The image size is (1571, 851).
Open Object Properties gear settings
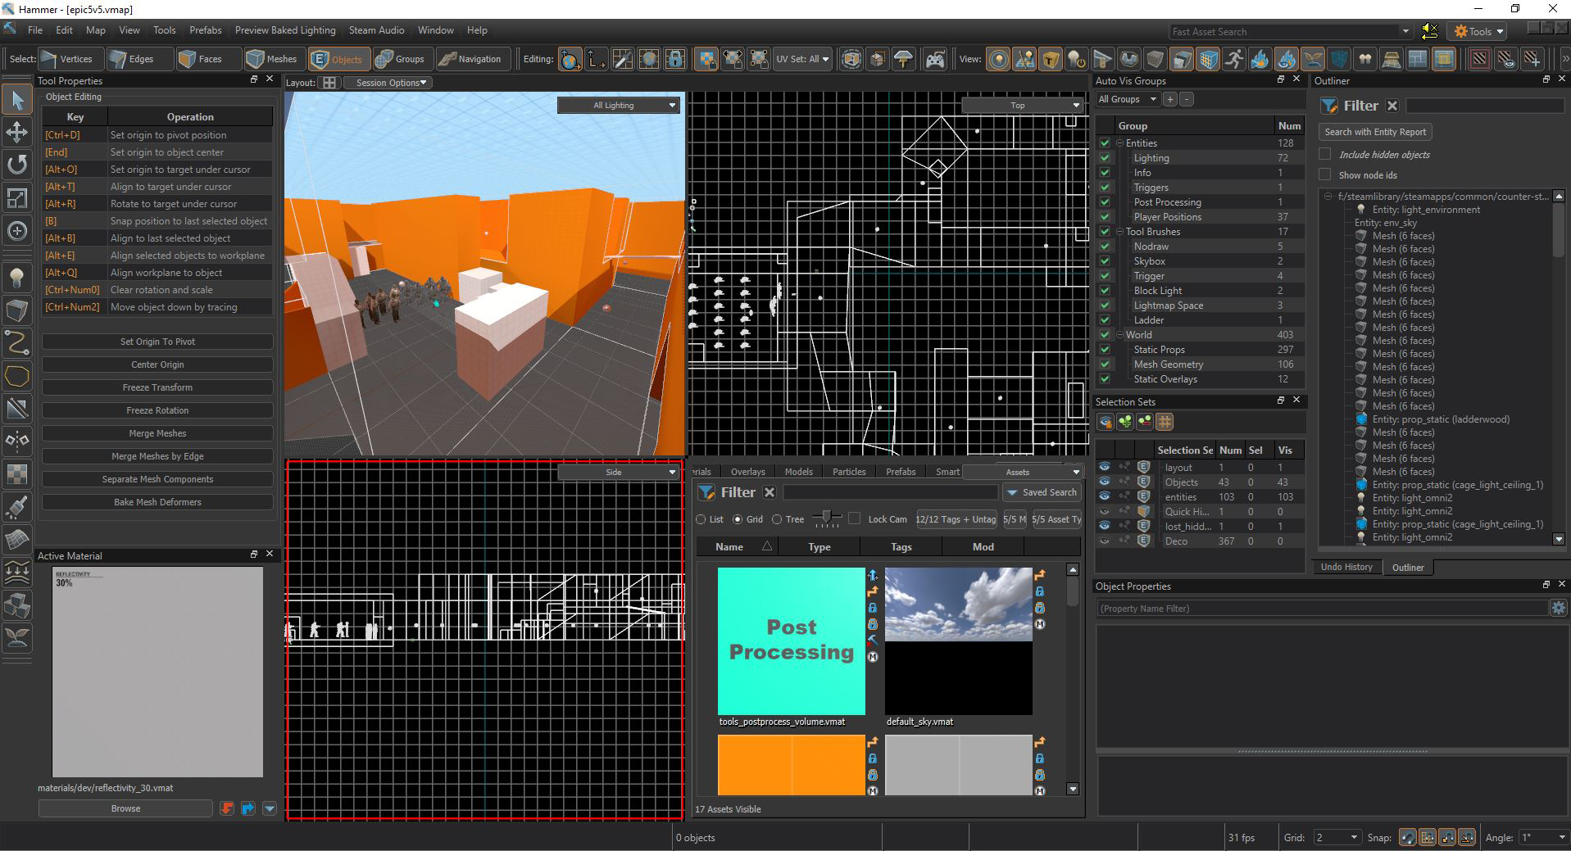1558,608
